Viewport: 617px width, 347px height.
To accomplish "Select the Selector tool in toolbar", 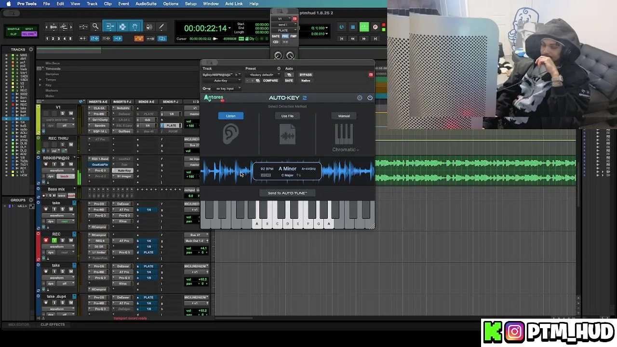I will 122,27.
